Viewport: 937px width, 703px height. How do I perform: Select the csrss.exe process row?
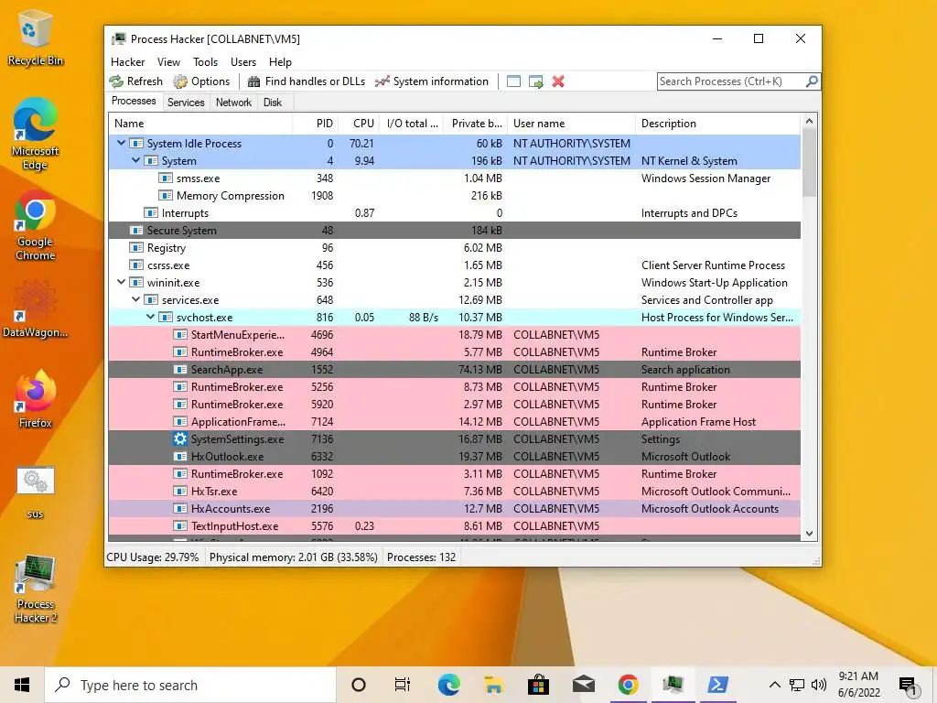(454, 265)
